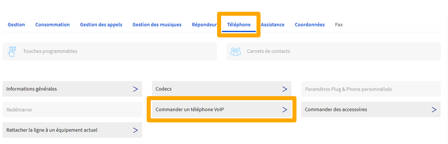Click the greyed Fax tab
448x144 pixels.
coord(339,25)
